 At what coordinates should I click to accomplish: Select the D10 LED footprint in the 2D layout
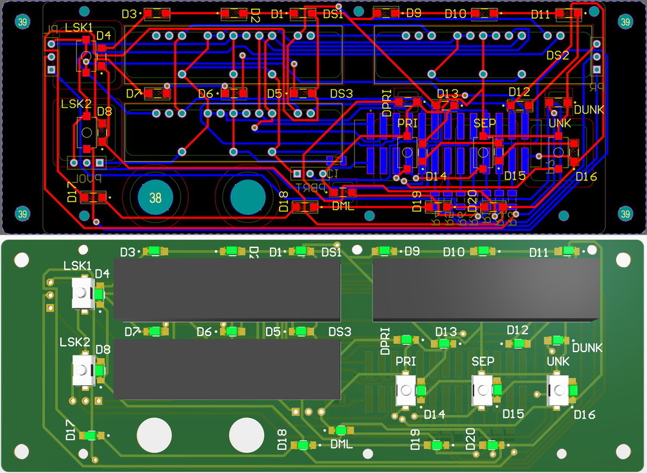485,14
